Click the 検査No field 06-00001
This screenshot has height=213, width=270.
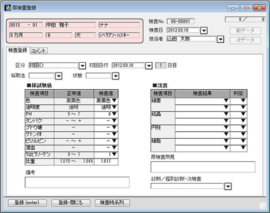(180, 21)
